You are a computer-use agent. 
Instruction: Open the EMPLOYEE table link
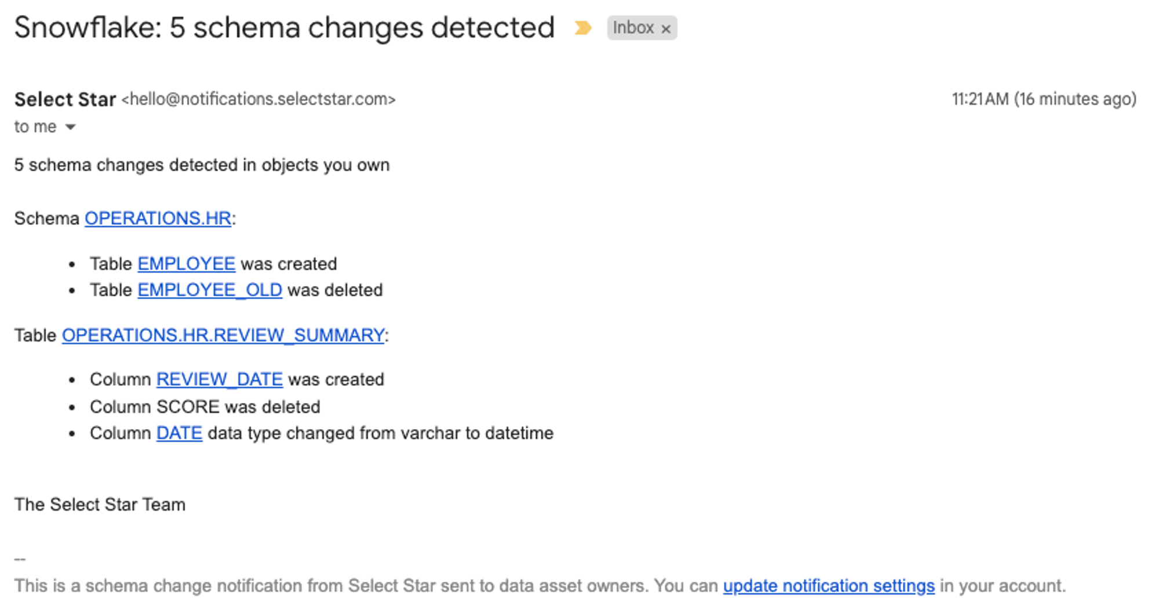tap(186, 264)
